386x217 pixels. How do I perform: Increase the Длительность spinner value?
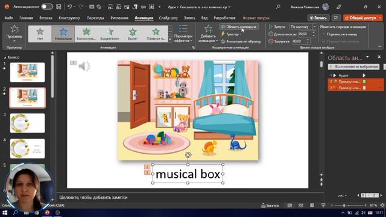tap(314, 33)
